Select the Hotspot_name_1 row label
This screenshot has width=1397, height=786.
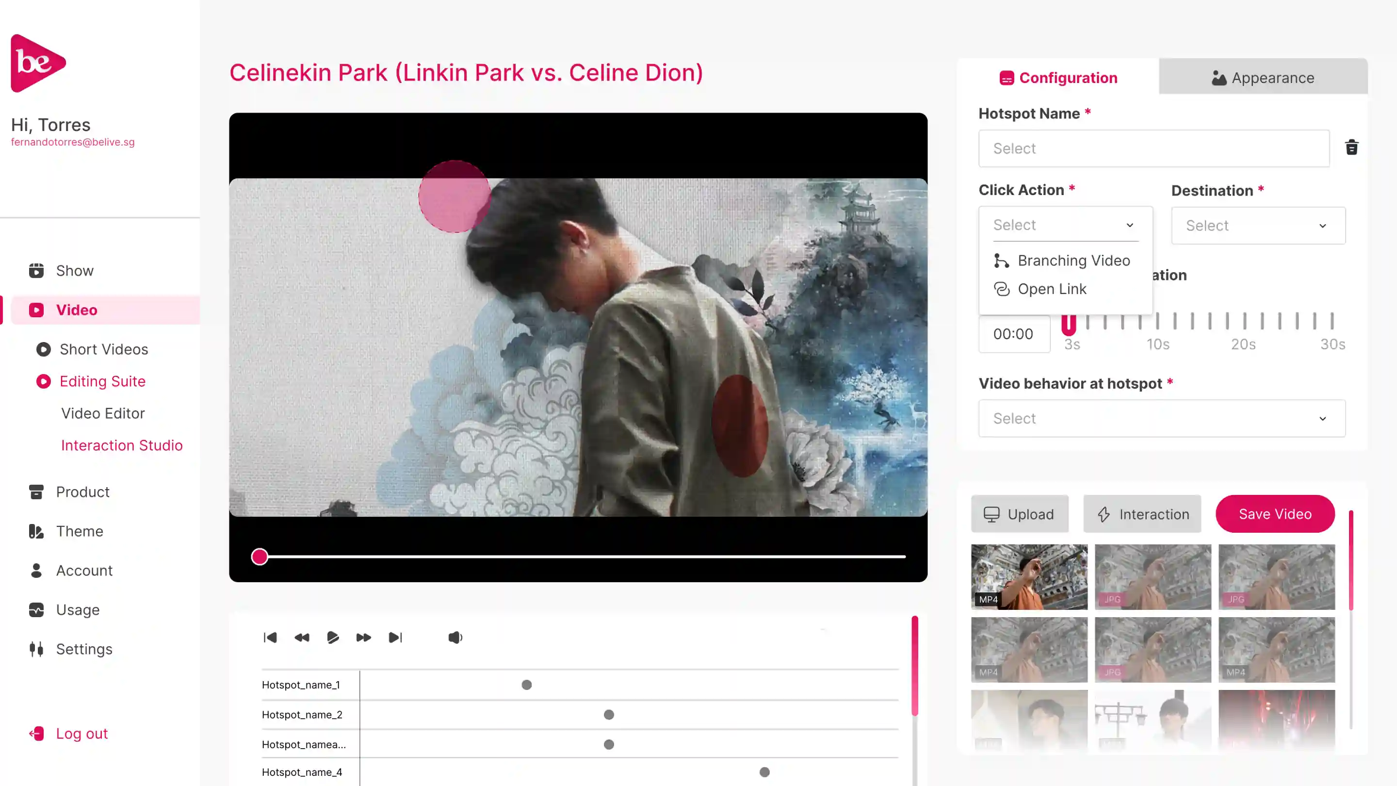(x=301, y=685)
